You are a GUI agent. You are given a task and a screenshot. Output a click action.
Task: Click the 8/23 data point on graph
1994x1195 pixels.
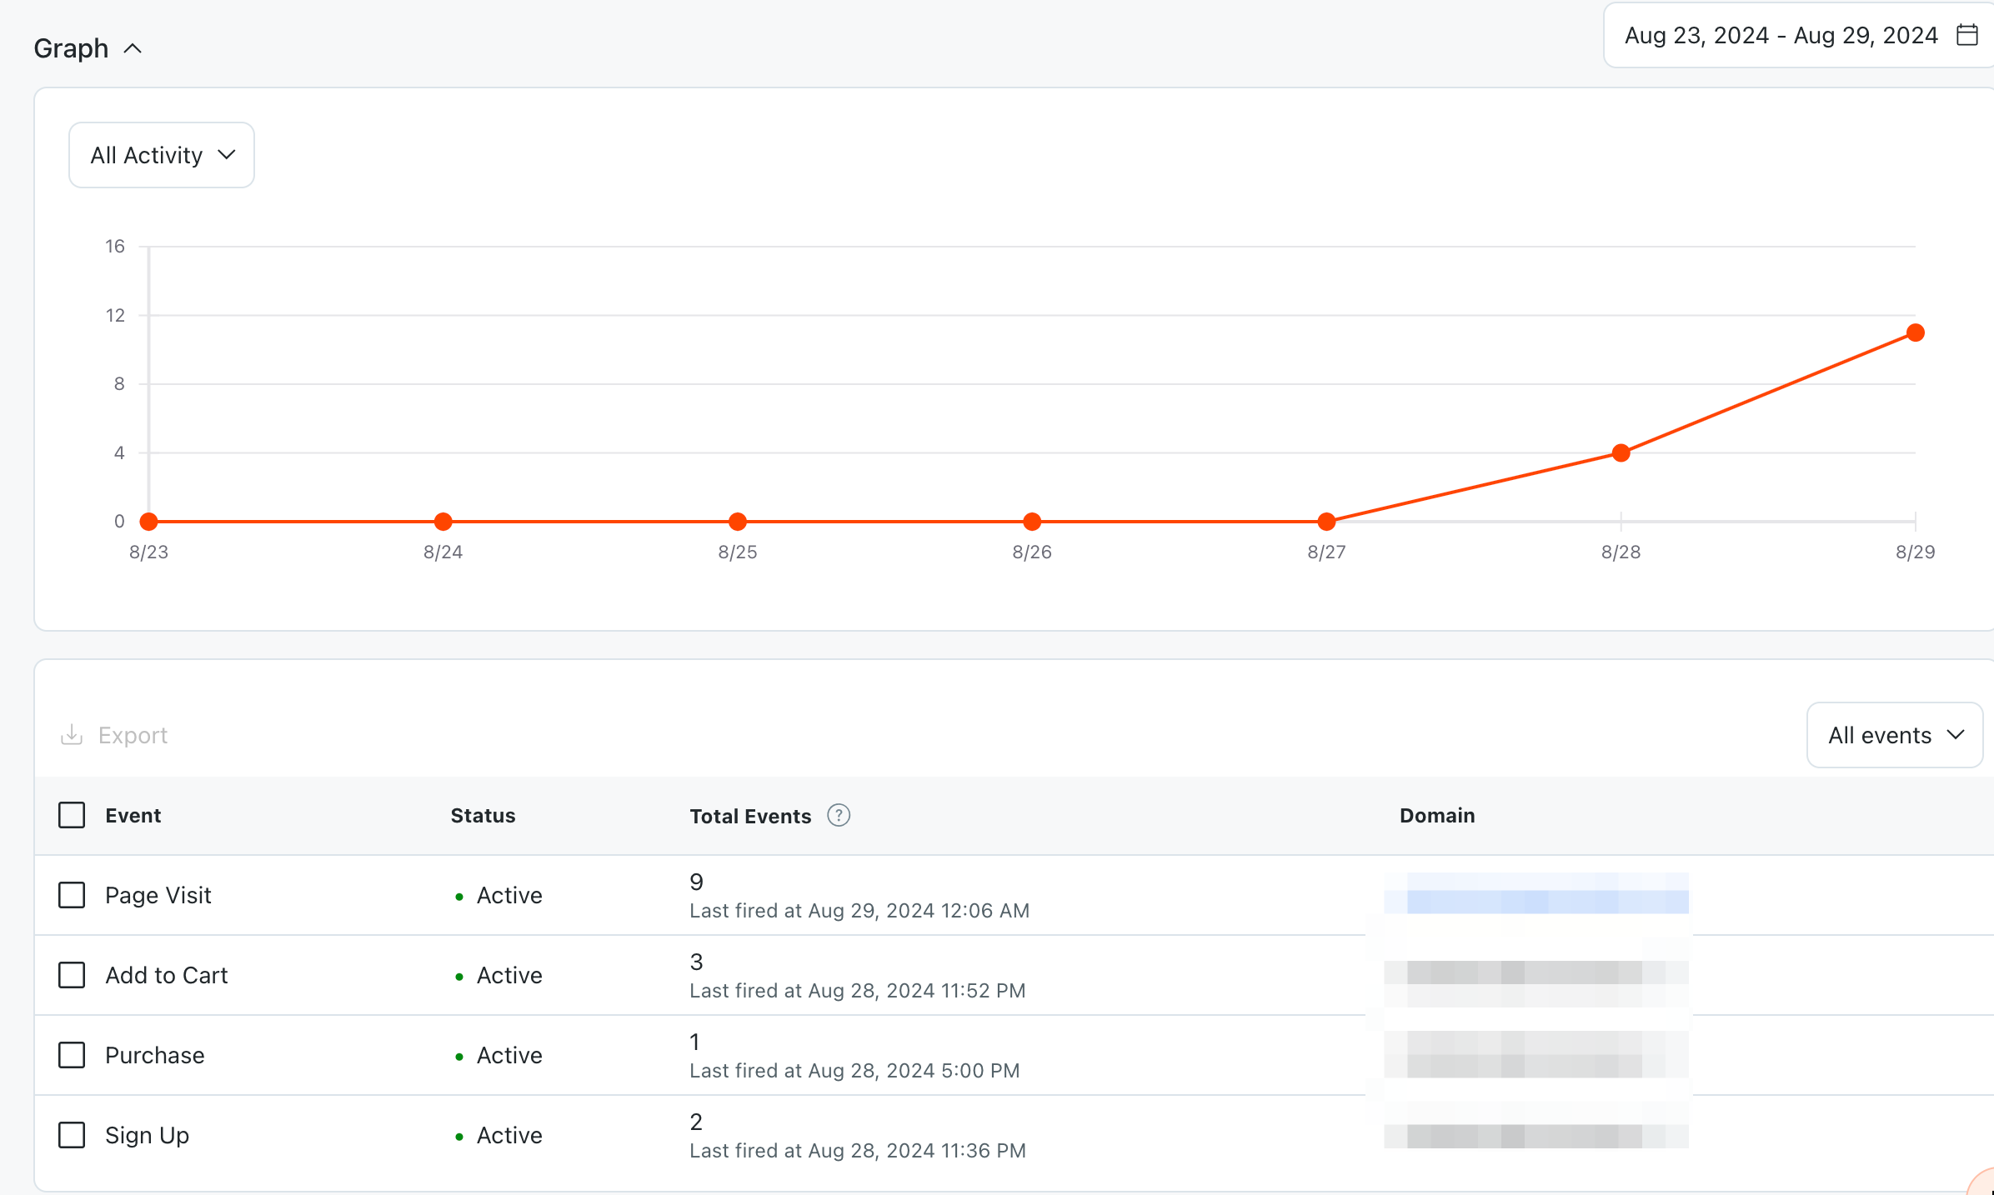[149, 522]
